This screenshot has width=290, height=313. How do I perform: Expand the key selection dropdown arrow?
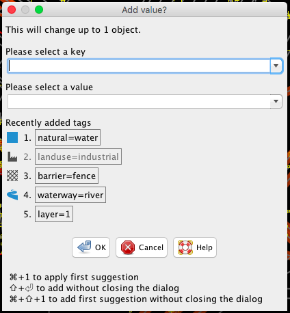[276, 66]
